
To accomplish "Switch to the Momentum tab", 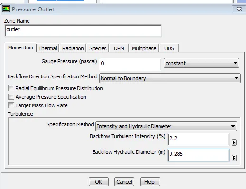I will click(x=20, y=47).
